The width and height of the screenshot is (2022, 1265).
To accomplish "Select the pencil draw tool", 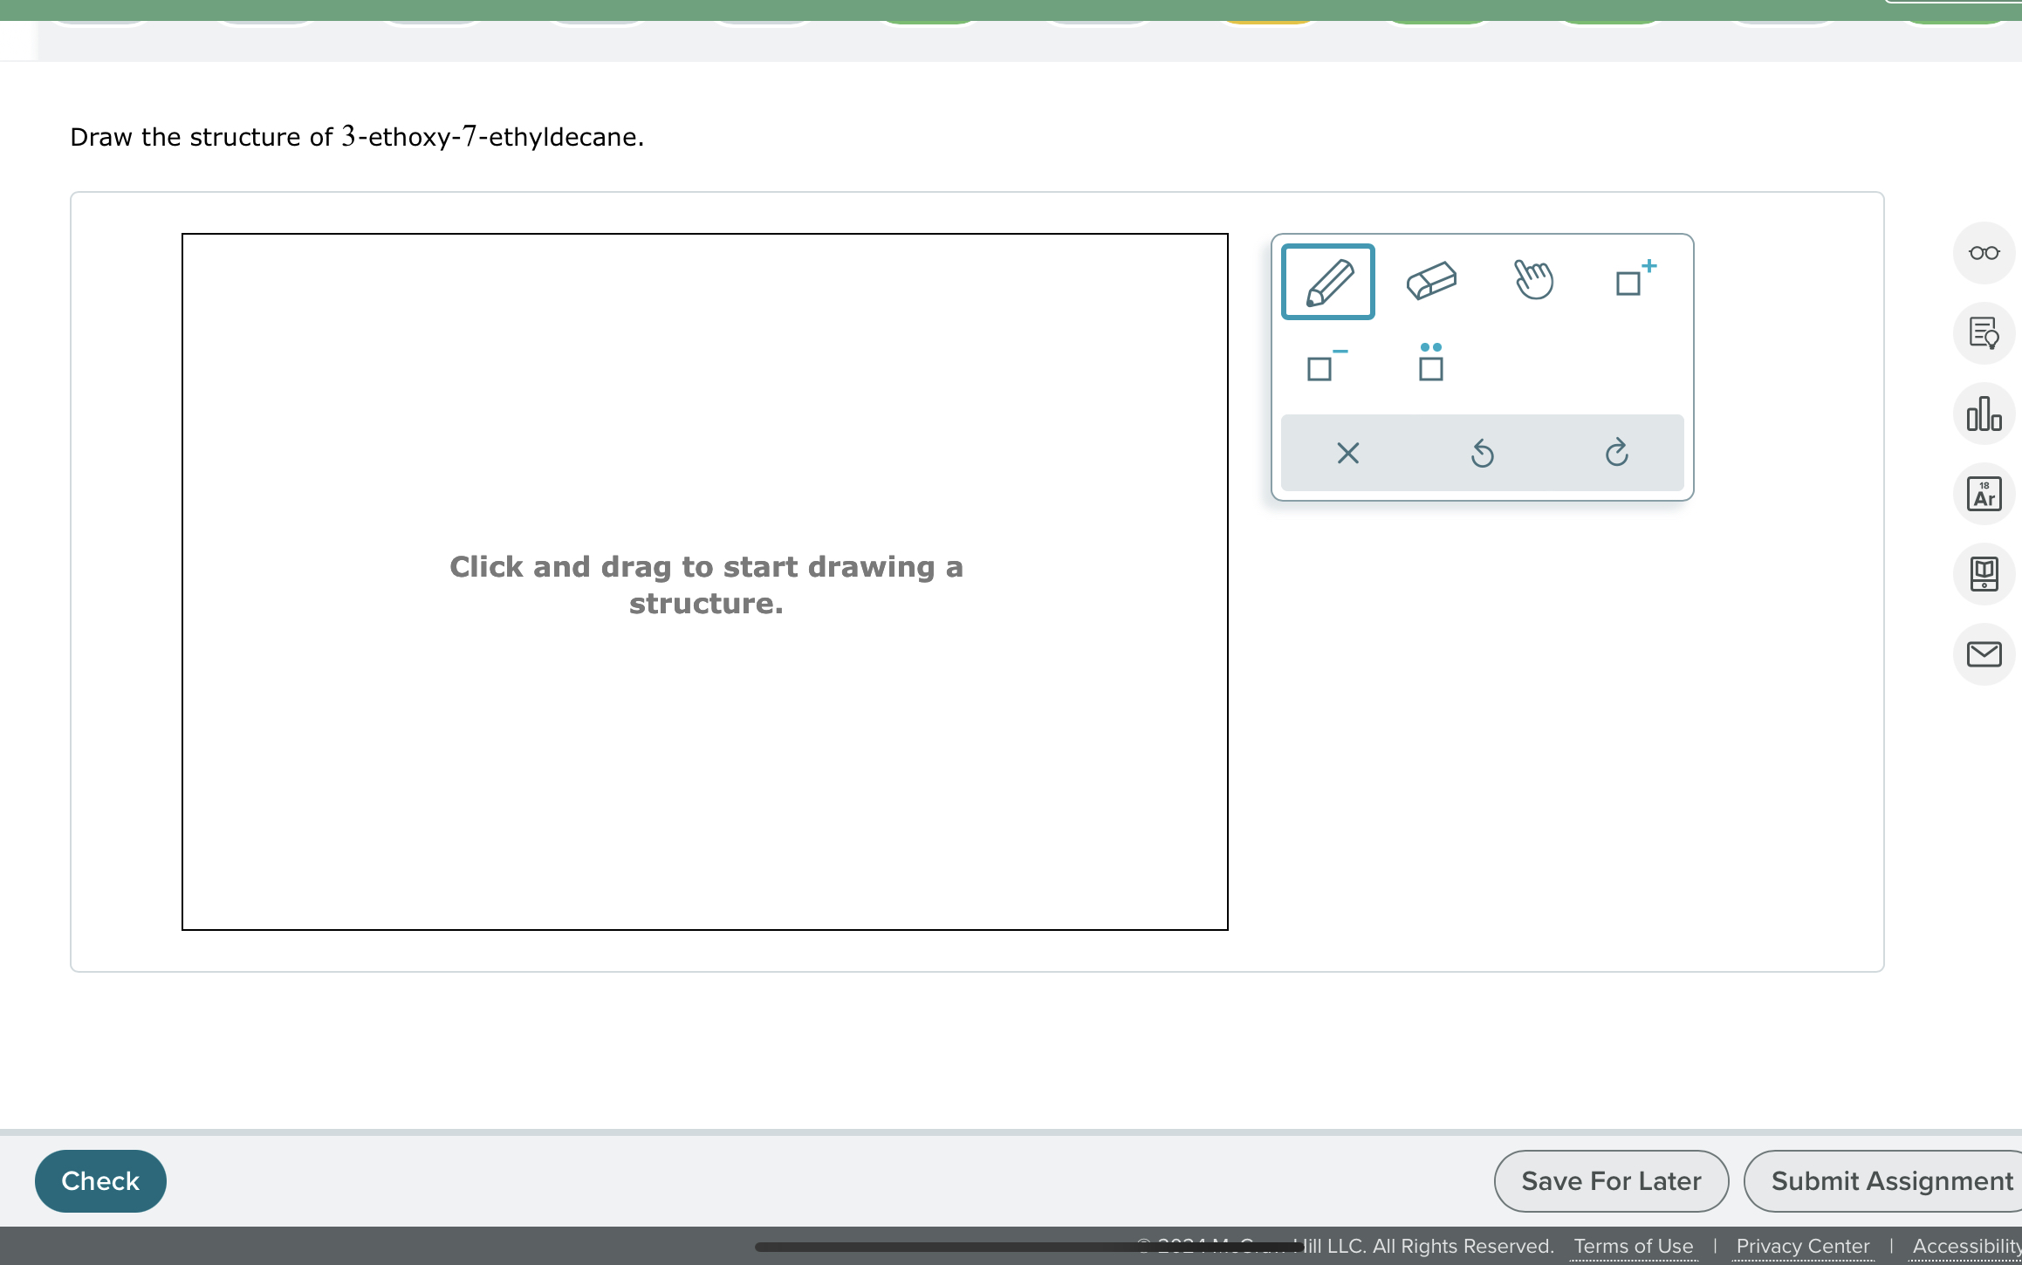I will [x=1327, y=282].
